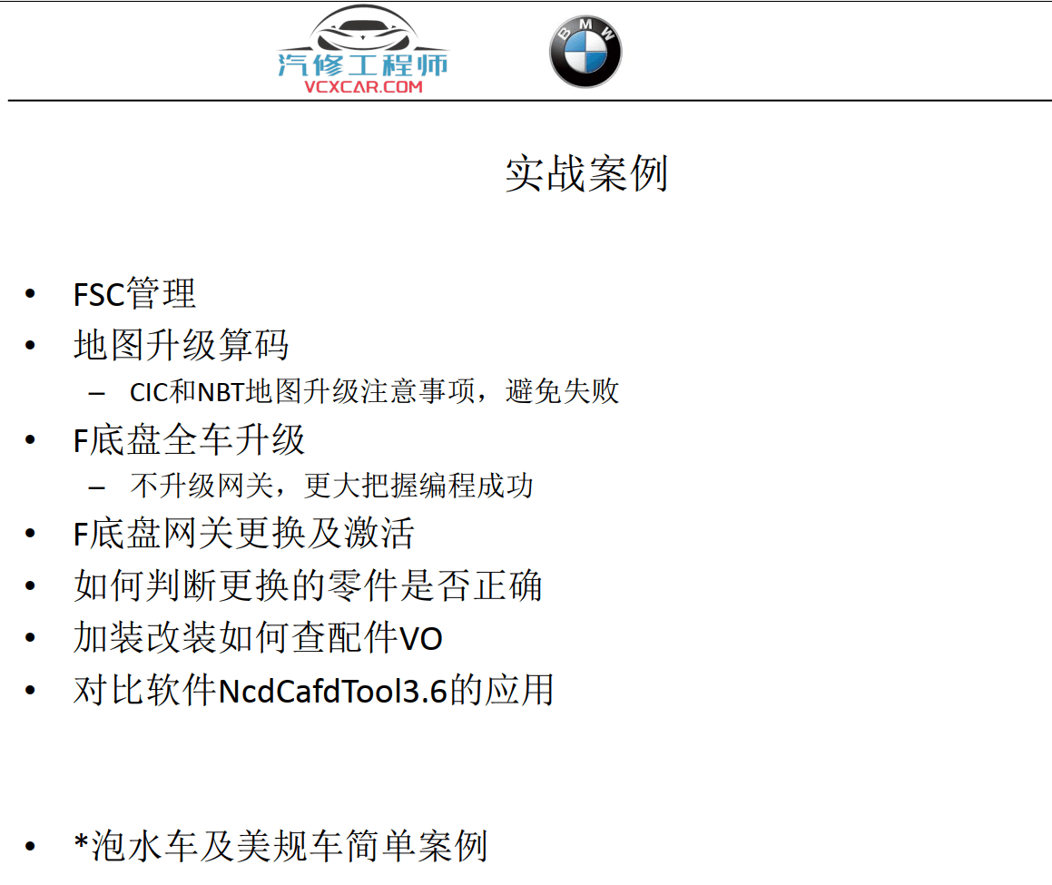
Task: Click the FSC管理 bullet text
Action: click(x=134, y=294)
